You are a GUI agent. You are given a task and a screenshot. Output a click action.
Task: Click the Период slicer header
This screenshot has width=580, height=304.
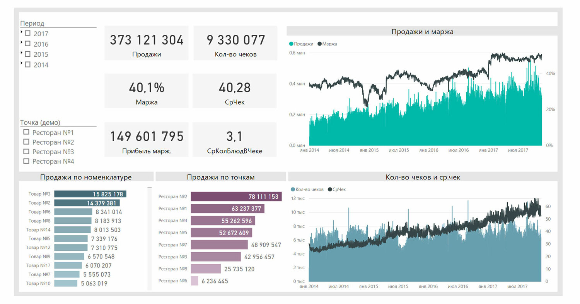[x=32, y=23]
